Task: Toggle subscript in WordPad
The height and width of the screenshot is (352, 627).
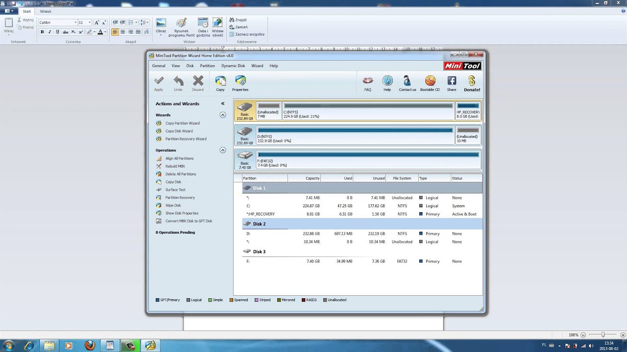Action: click(x=73, y=32)
